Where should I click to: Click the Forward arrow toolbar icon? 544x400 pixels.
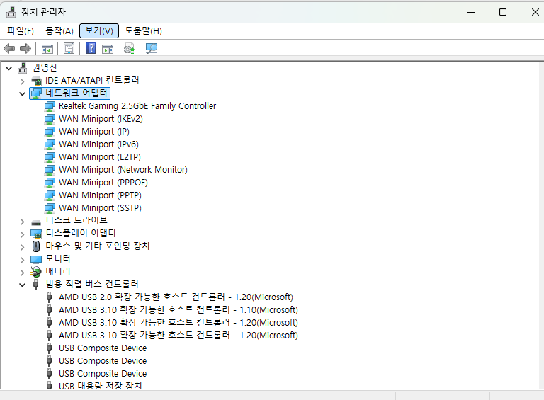(25, 48)
